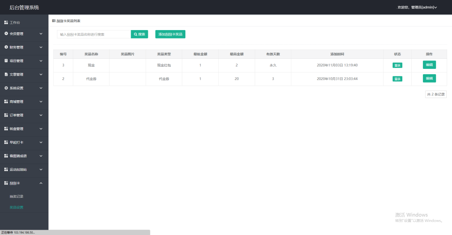This screenshot has width=452, height=235.
Task: Click the 转盘管理 grid icon
Action: pos(6,129)
